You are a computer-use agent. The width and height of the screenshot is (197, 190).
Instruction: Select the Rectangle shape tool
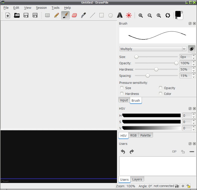(x=101, y=15)
